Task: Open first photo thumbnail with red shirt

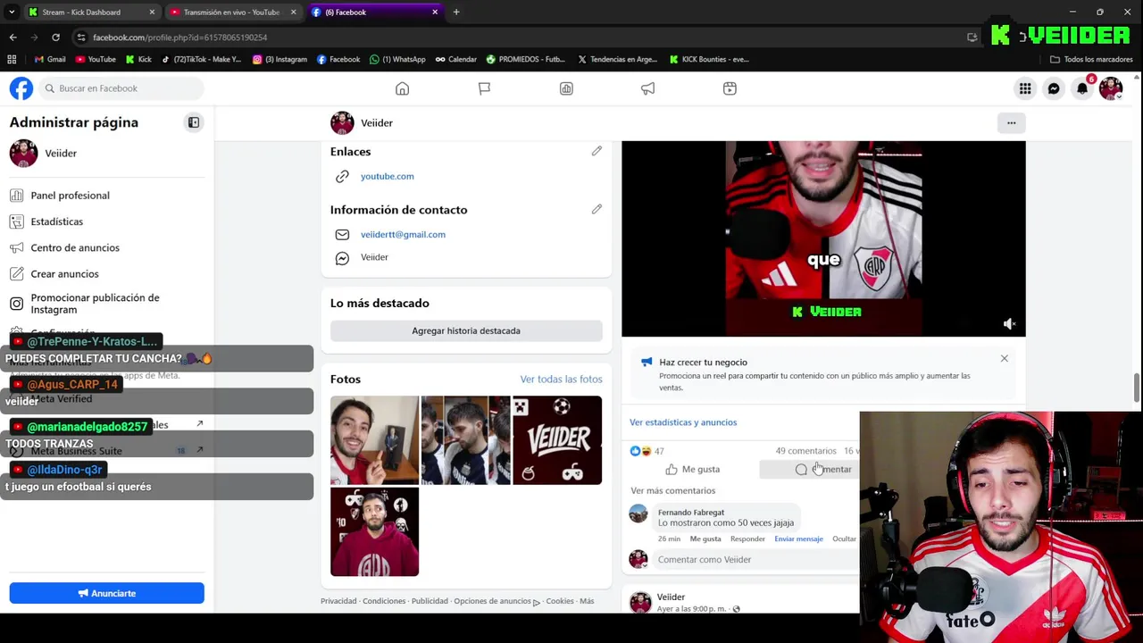Action: tap(374, 440)
